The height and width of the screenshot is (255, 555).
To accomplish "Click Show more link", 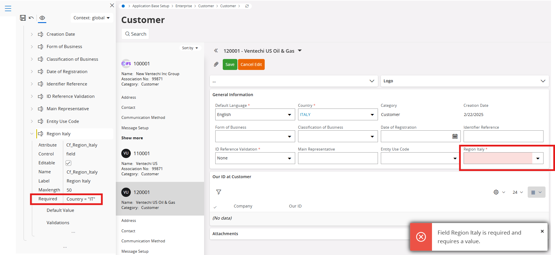I will (132, 138).
